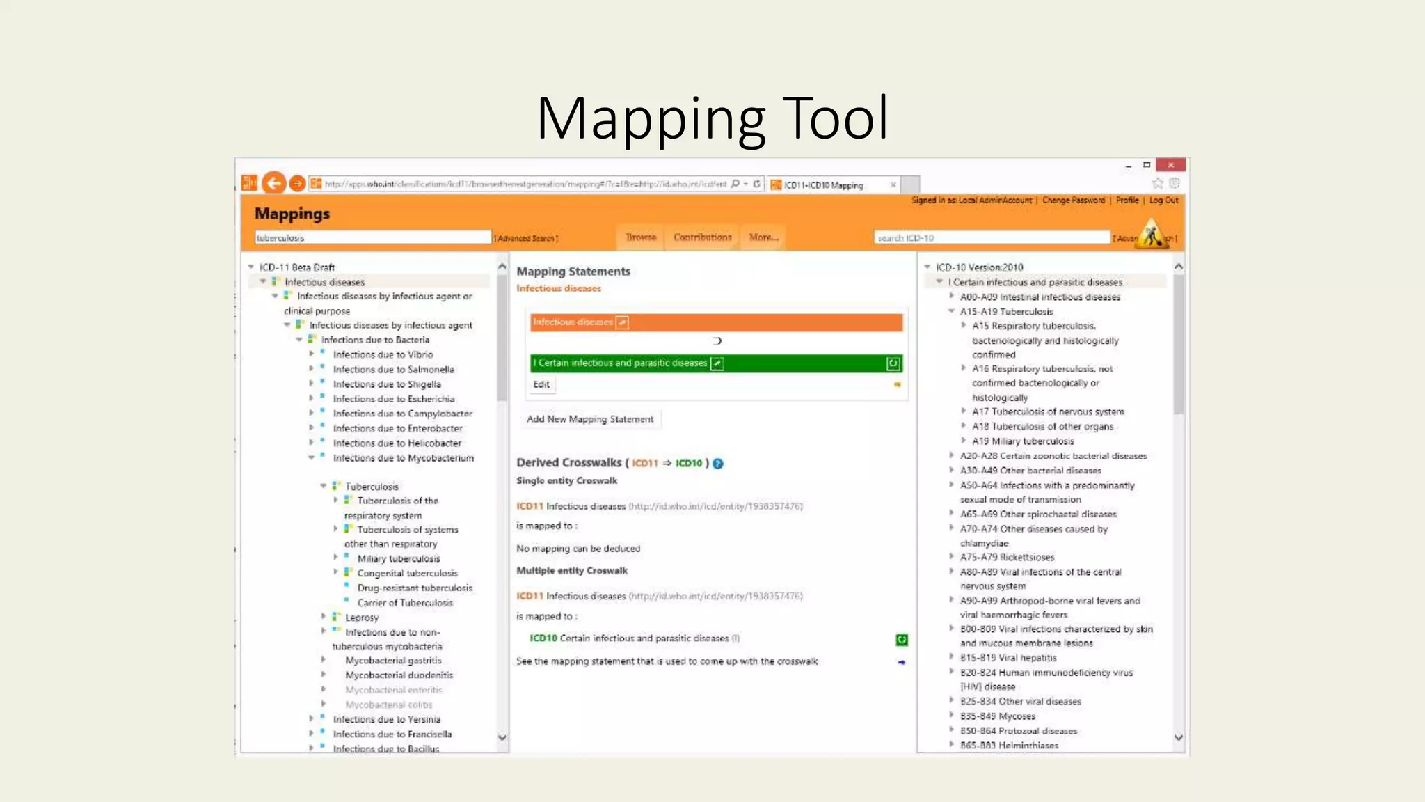The height and width of the screenshot is (802, 1425).
Task: Expand A17 Tuberculosis of nervous system
Action: coord(964,411)
